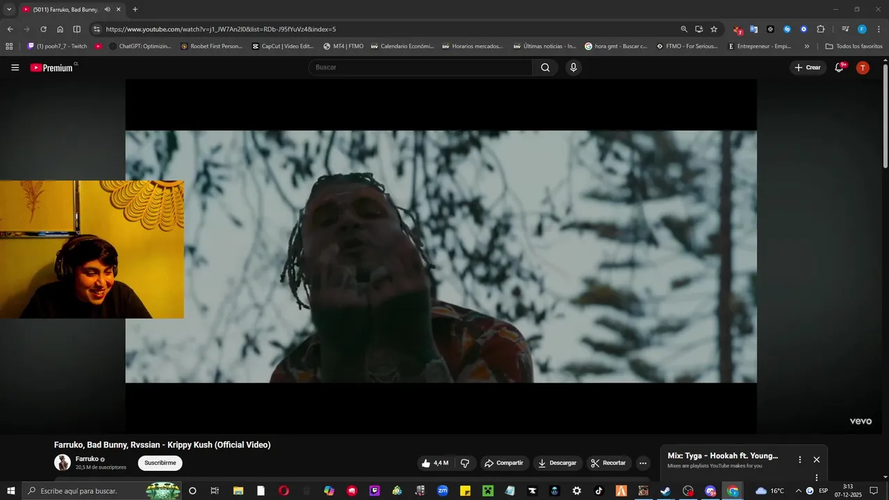Open Steam from taskbar
889x500 pixels.
(665, 491)
